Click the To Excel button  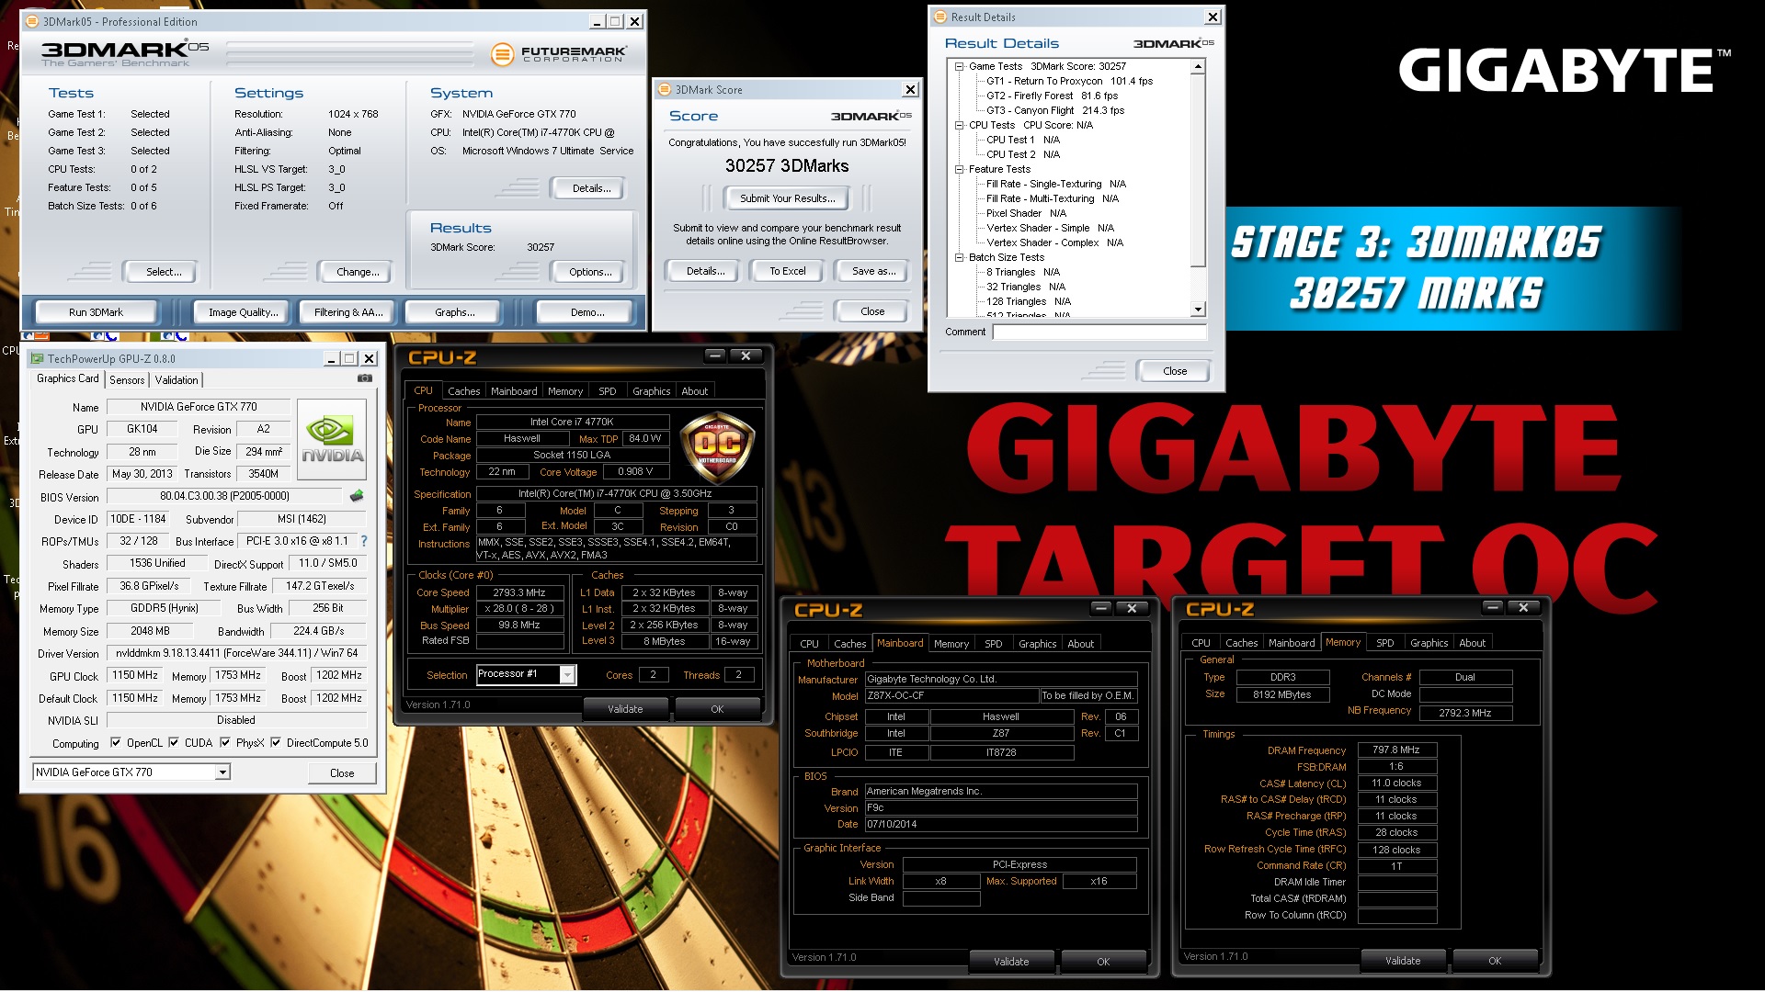pos(787,271)
